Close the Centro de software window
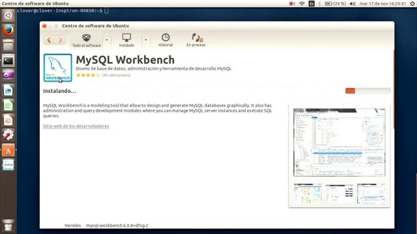Screen dimensions: 417x234 [45, 26]
